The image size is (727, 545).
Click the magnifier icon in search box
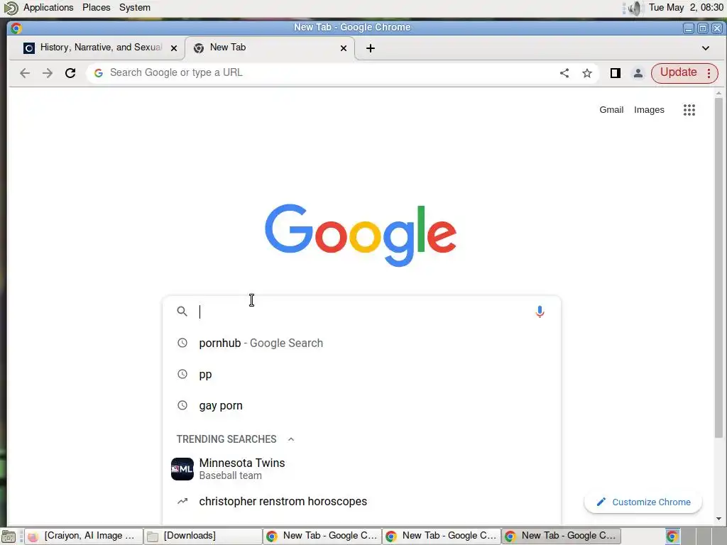click(x=182, y=312)
